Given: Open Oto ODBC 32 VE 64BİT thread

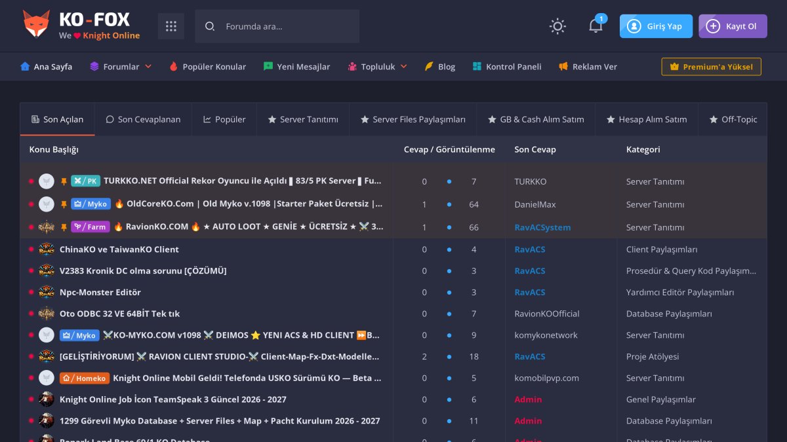Looking at the screenshot, I should point(119,314).
